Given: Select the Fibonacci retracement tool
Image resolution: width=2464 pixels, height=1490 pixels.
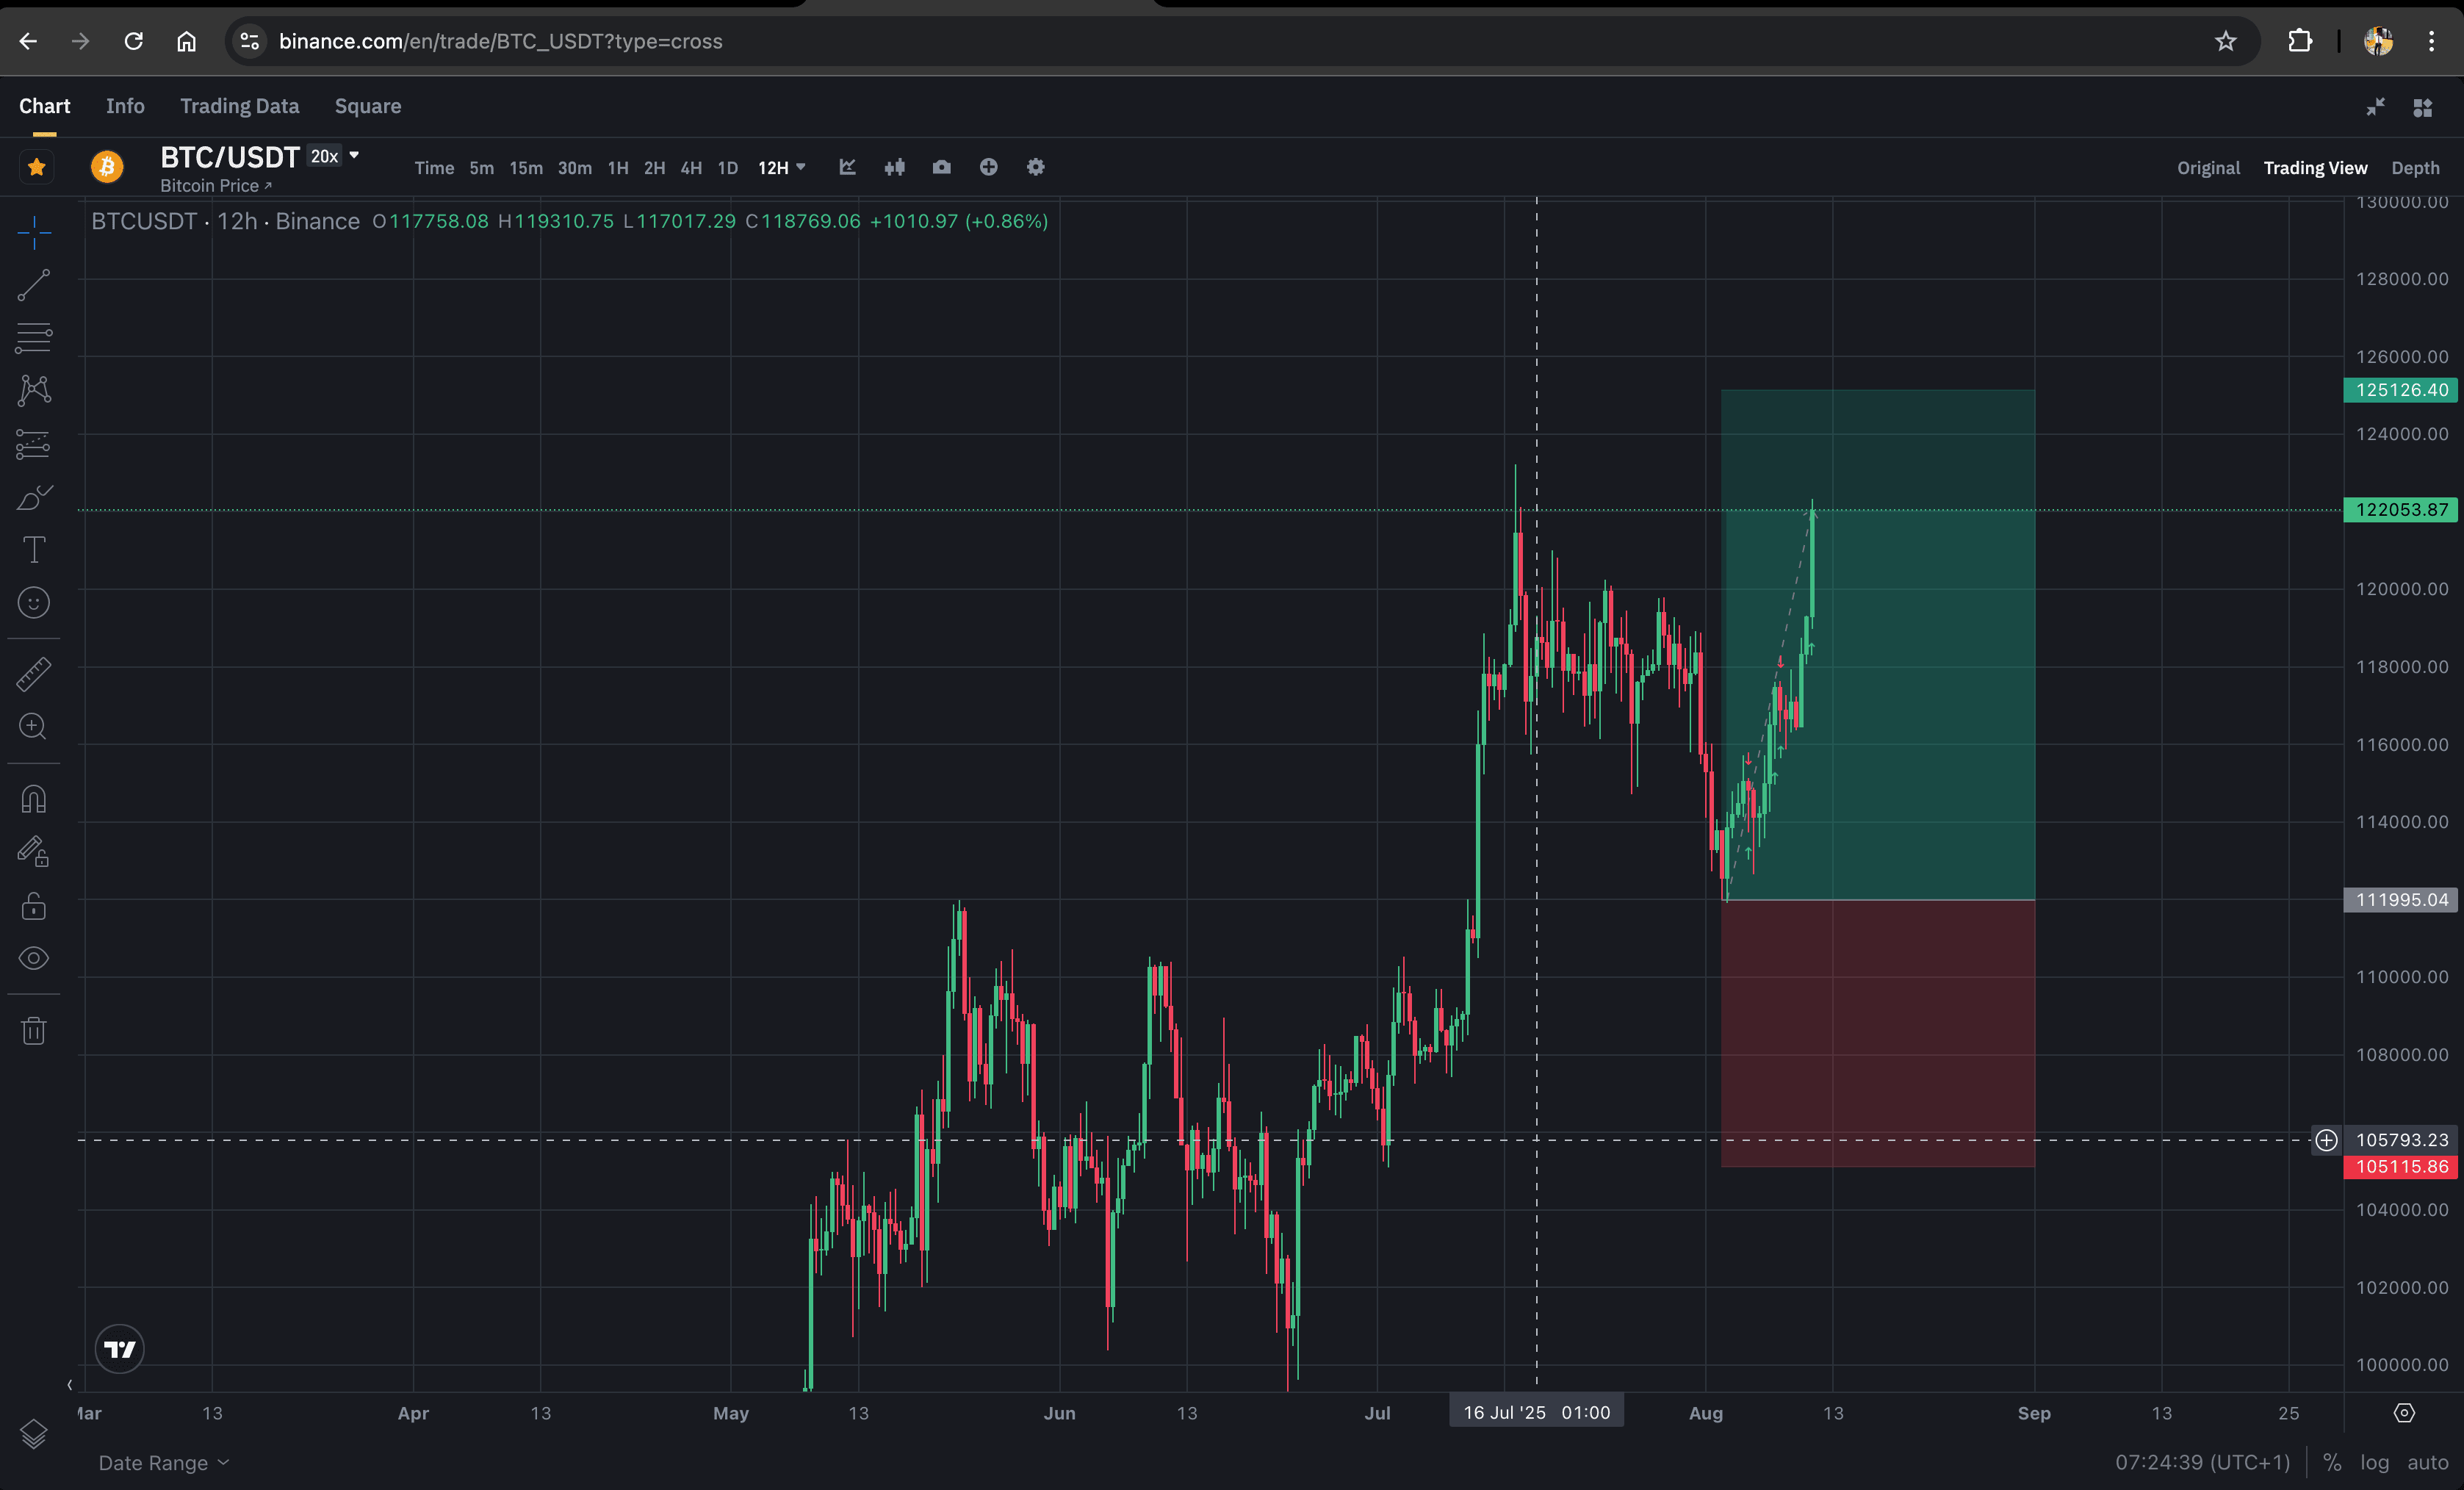Looking at the screenshot, I should 33,338.
